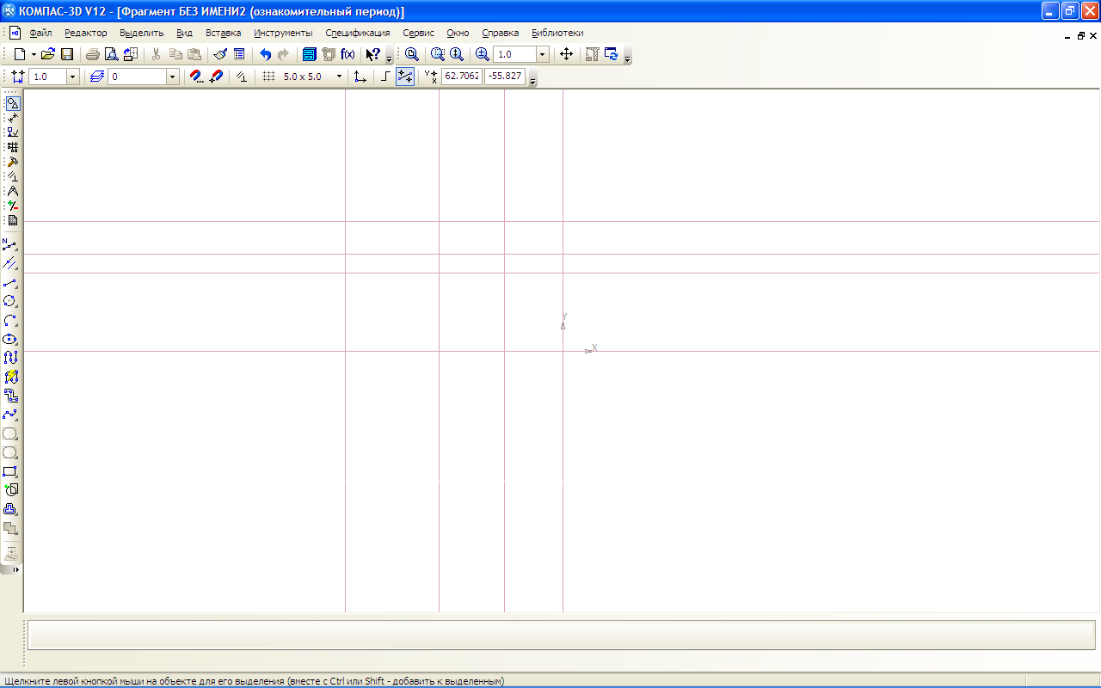Open the current view scale dropdown in lower toolbar

click(x=72, y=77)
